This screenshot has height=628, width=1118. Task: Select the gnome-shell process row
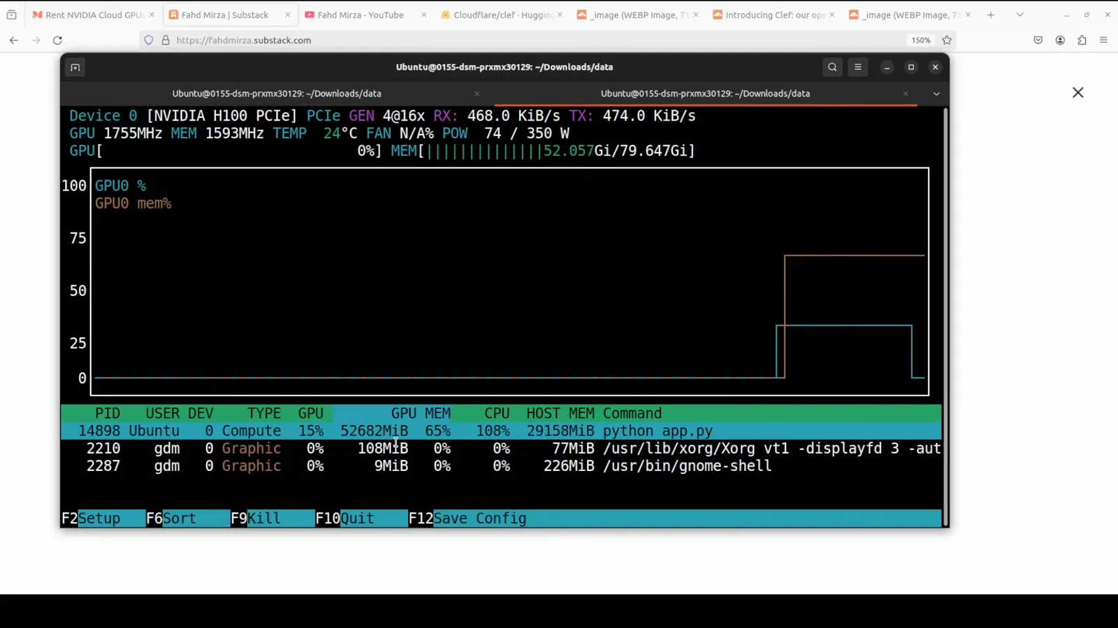click(x=501, y=466)
